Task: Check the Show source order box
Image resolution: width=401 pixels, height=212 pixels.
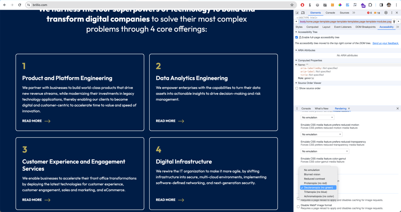Action: click(x=297, y=88)
